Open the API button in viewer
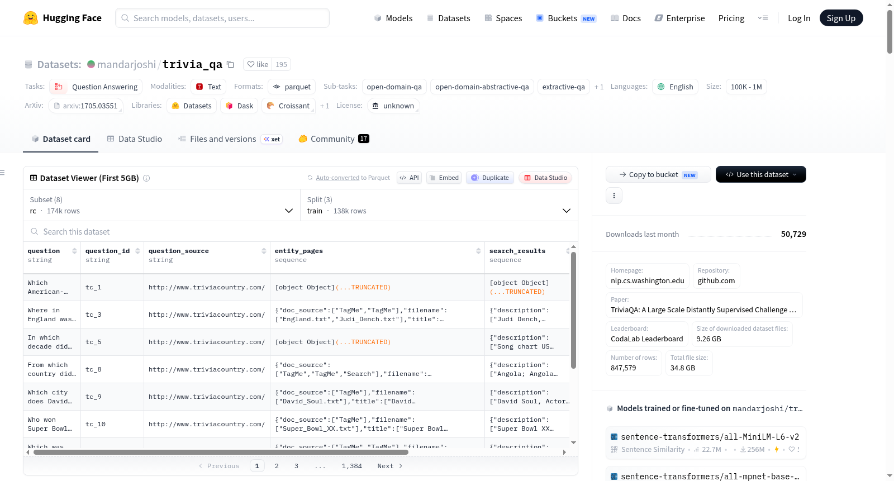The height and width of the screenshot is (481, 894). pyautogui.click(x=409, y=178)
